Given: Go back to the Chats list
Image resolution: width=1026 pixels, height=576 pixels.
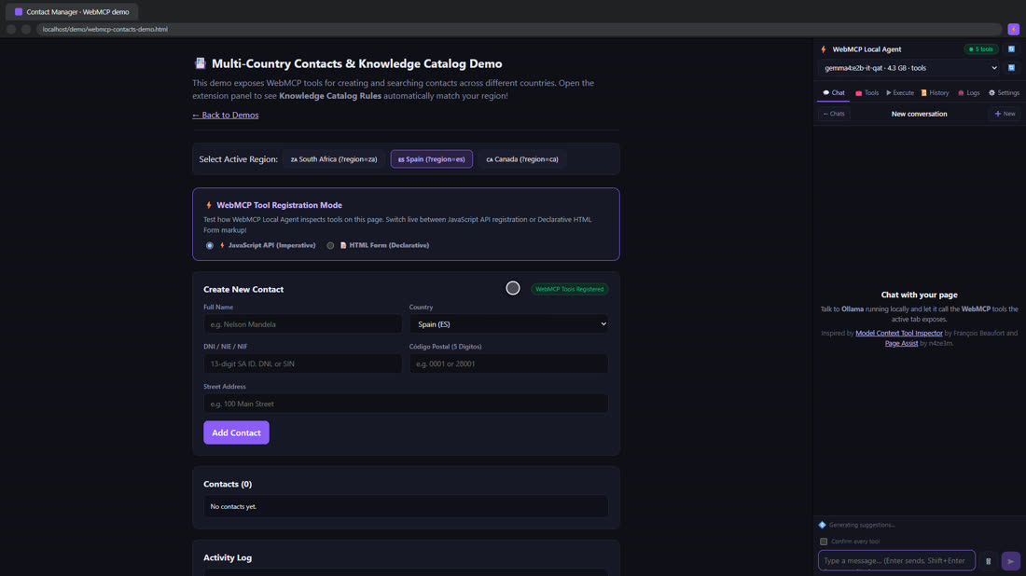Looking at the screenshot, I should pyautogui.click(x=834, y=114).
